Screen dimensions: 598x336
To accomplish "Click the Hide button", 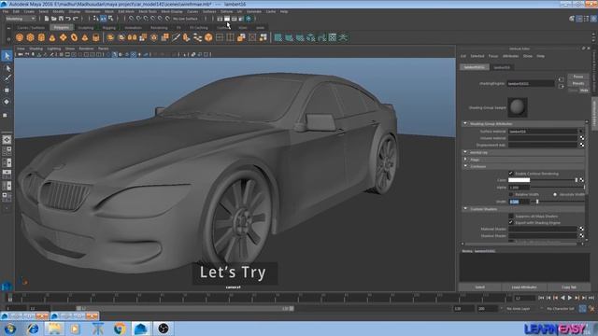I will (584, 91).
